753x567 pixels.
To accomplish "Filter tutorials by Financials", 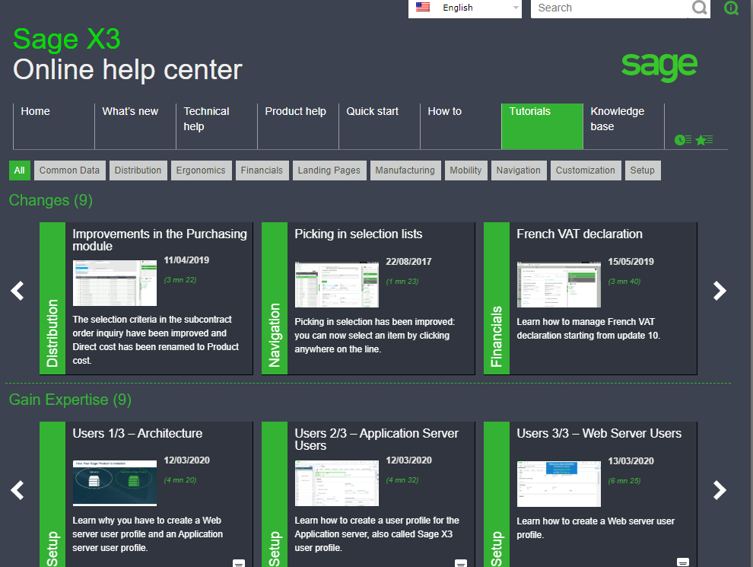I will click(262, 170).
